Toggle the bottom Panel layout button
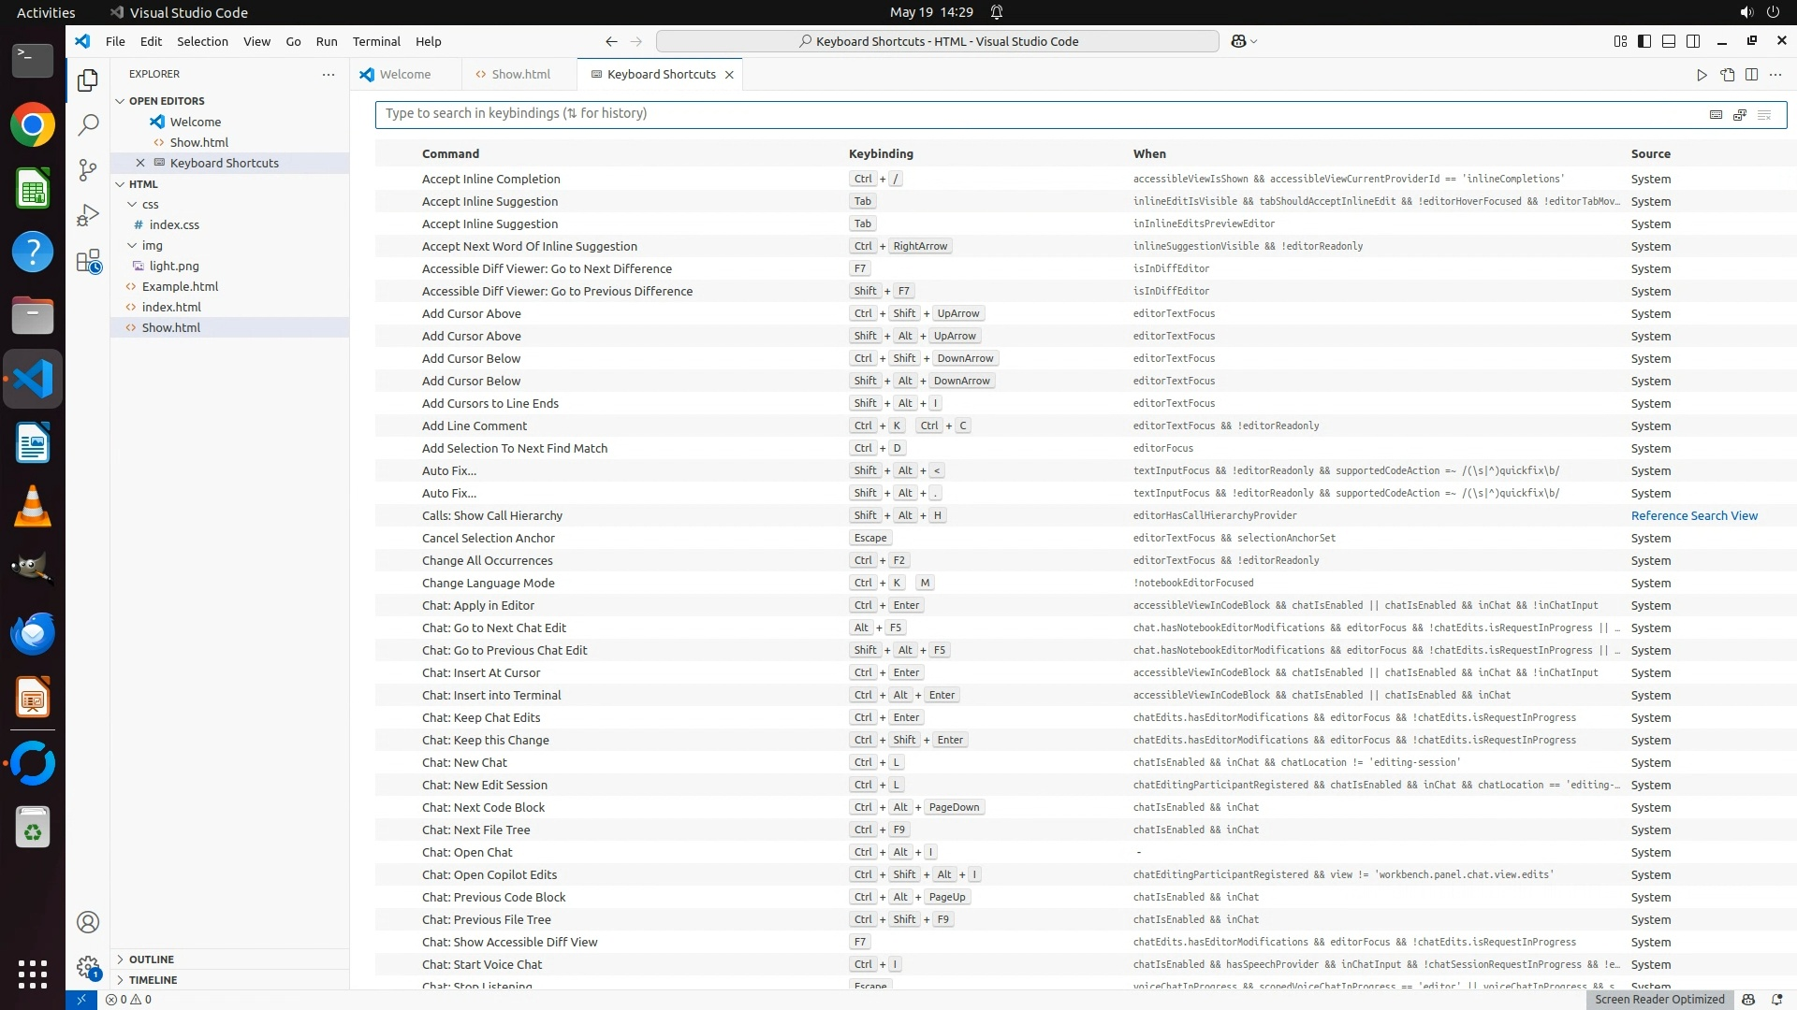 [x=1669, y=41]
